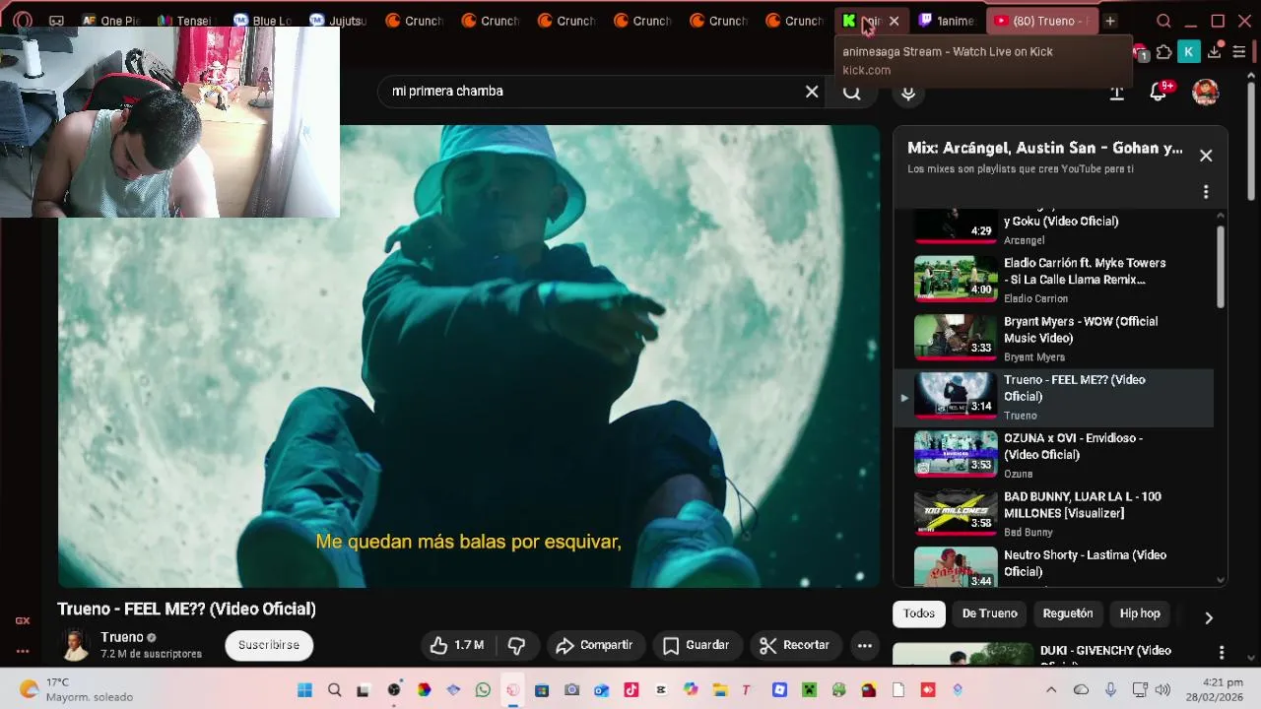Close the Kick browser tab
Image resolution: width=1261 pixels, height=709 pixels.
[x=895, y=21]
